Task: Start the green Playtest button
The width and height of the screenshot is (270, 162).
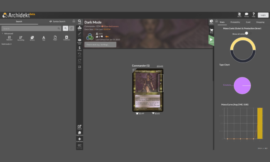Action: click(211, 40)
